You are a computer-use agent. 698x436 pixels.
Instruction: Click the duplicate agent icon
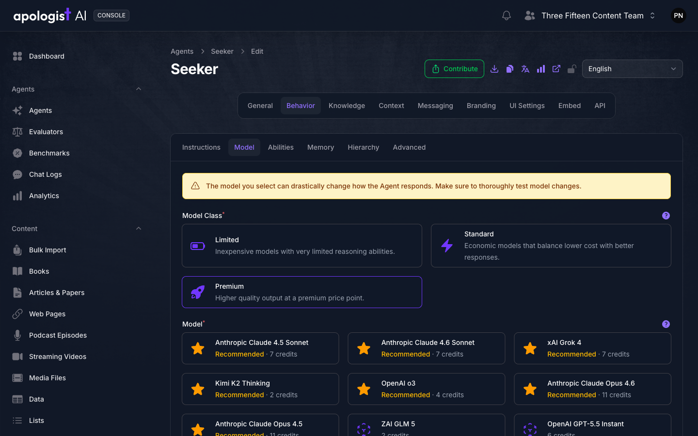510,69
